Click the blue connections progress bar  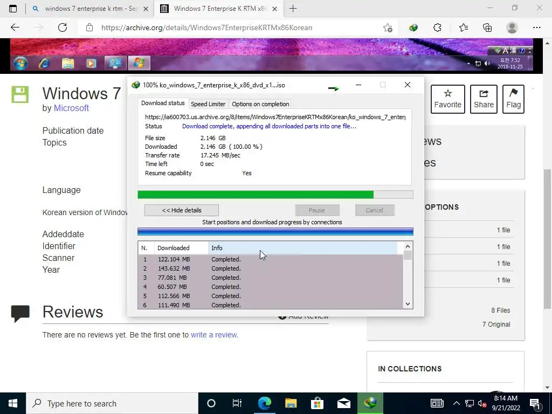pyautogui.click(x=275, y=231)
